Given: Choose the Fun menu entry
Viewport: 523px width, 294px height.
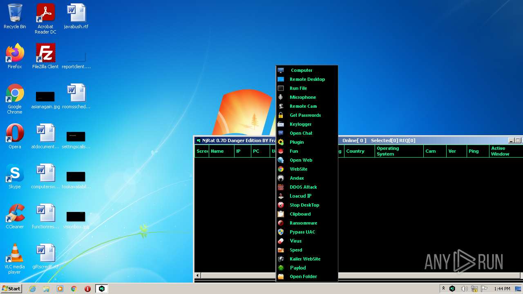Looking at the screenshot, I should pyautogui.click(x=307, y=151).
